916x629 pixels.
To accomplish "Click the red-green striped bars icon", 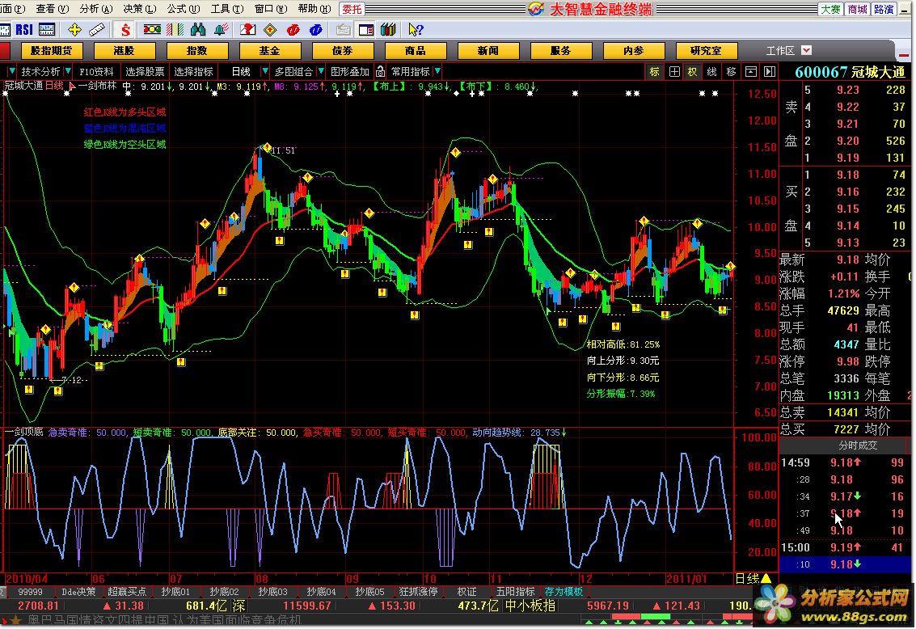I will [175, 29].
